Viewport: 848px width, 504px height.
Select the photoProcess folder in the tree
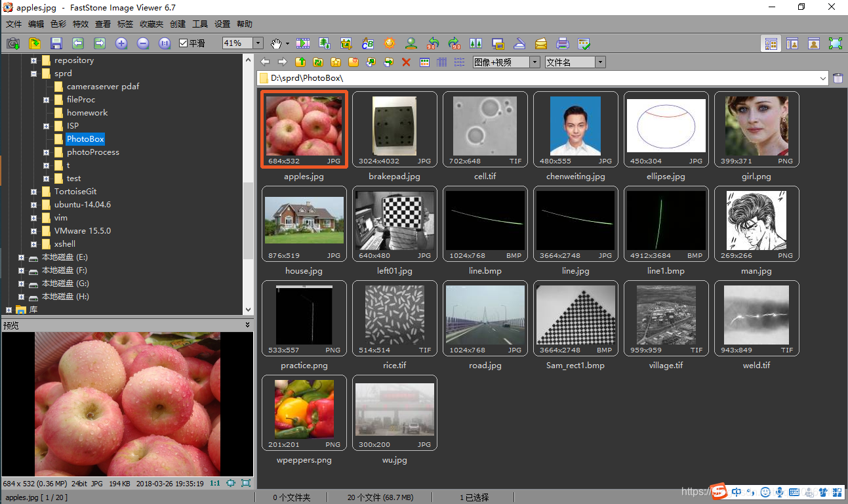pos(92,152)
